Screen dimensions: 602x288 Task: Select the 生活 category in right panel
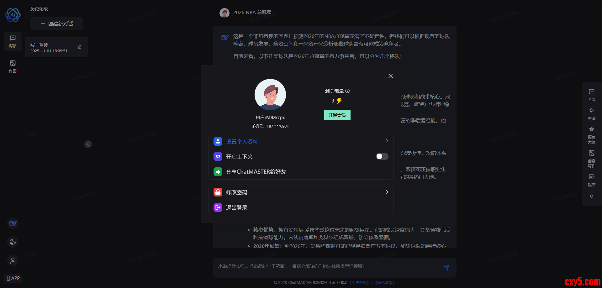pyautogui.click(x=592, y=114)
